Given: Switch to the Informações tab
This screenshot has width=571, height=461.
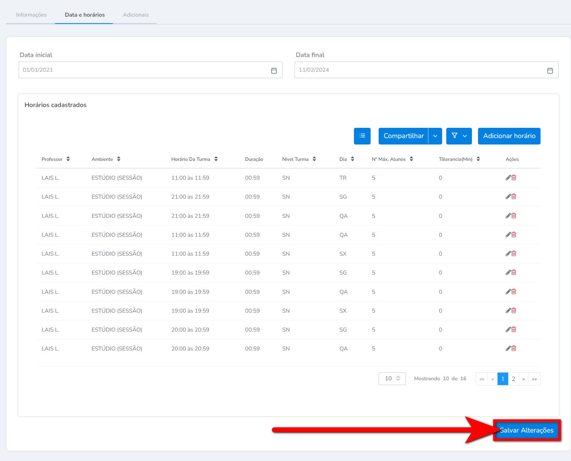Looking at the screenshot, I should pyautogui.click(x=31, y=15).
